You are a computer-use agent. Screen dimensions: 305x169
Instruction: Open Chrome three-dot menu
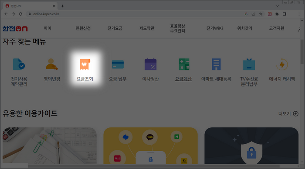[299, 14]
